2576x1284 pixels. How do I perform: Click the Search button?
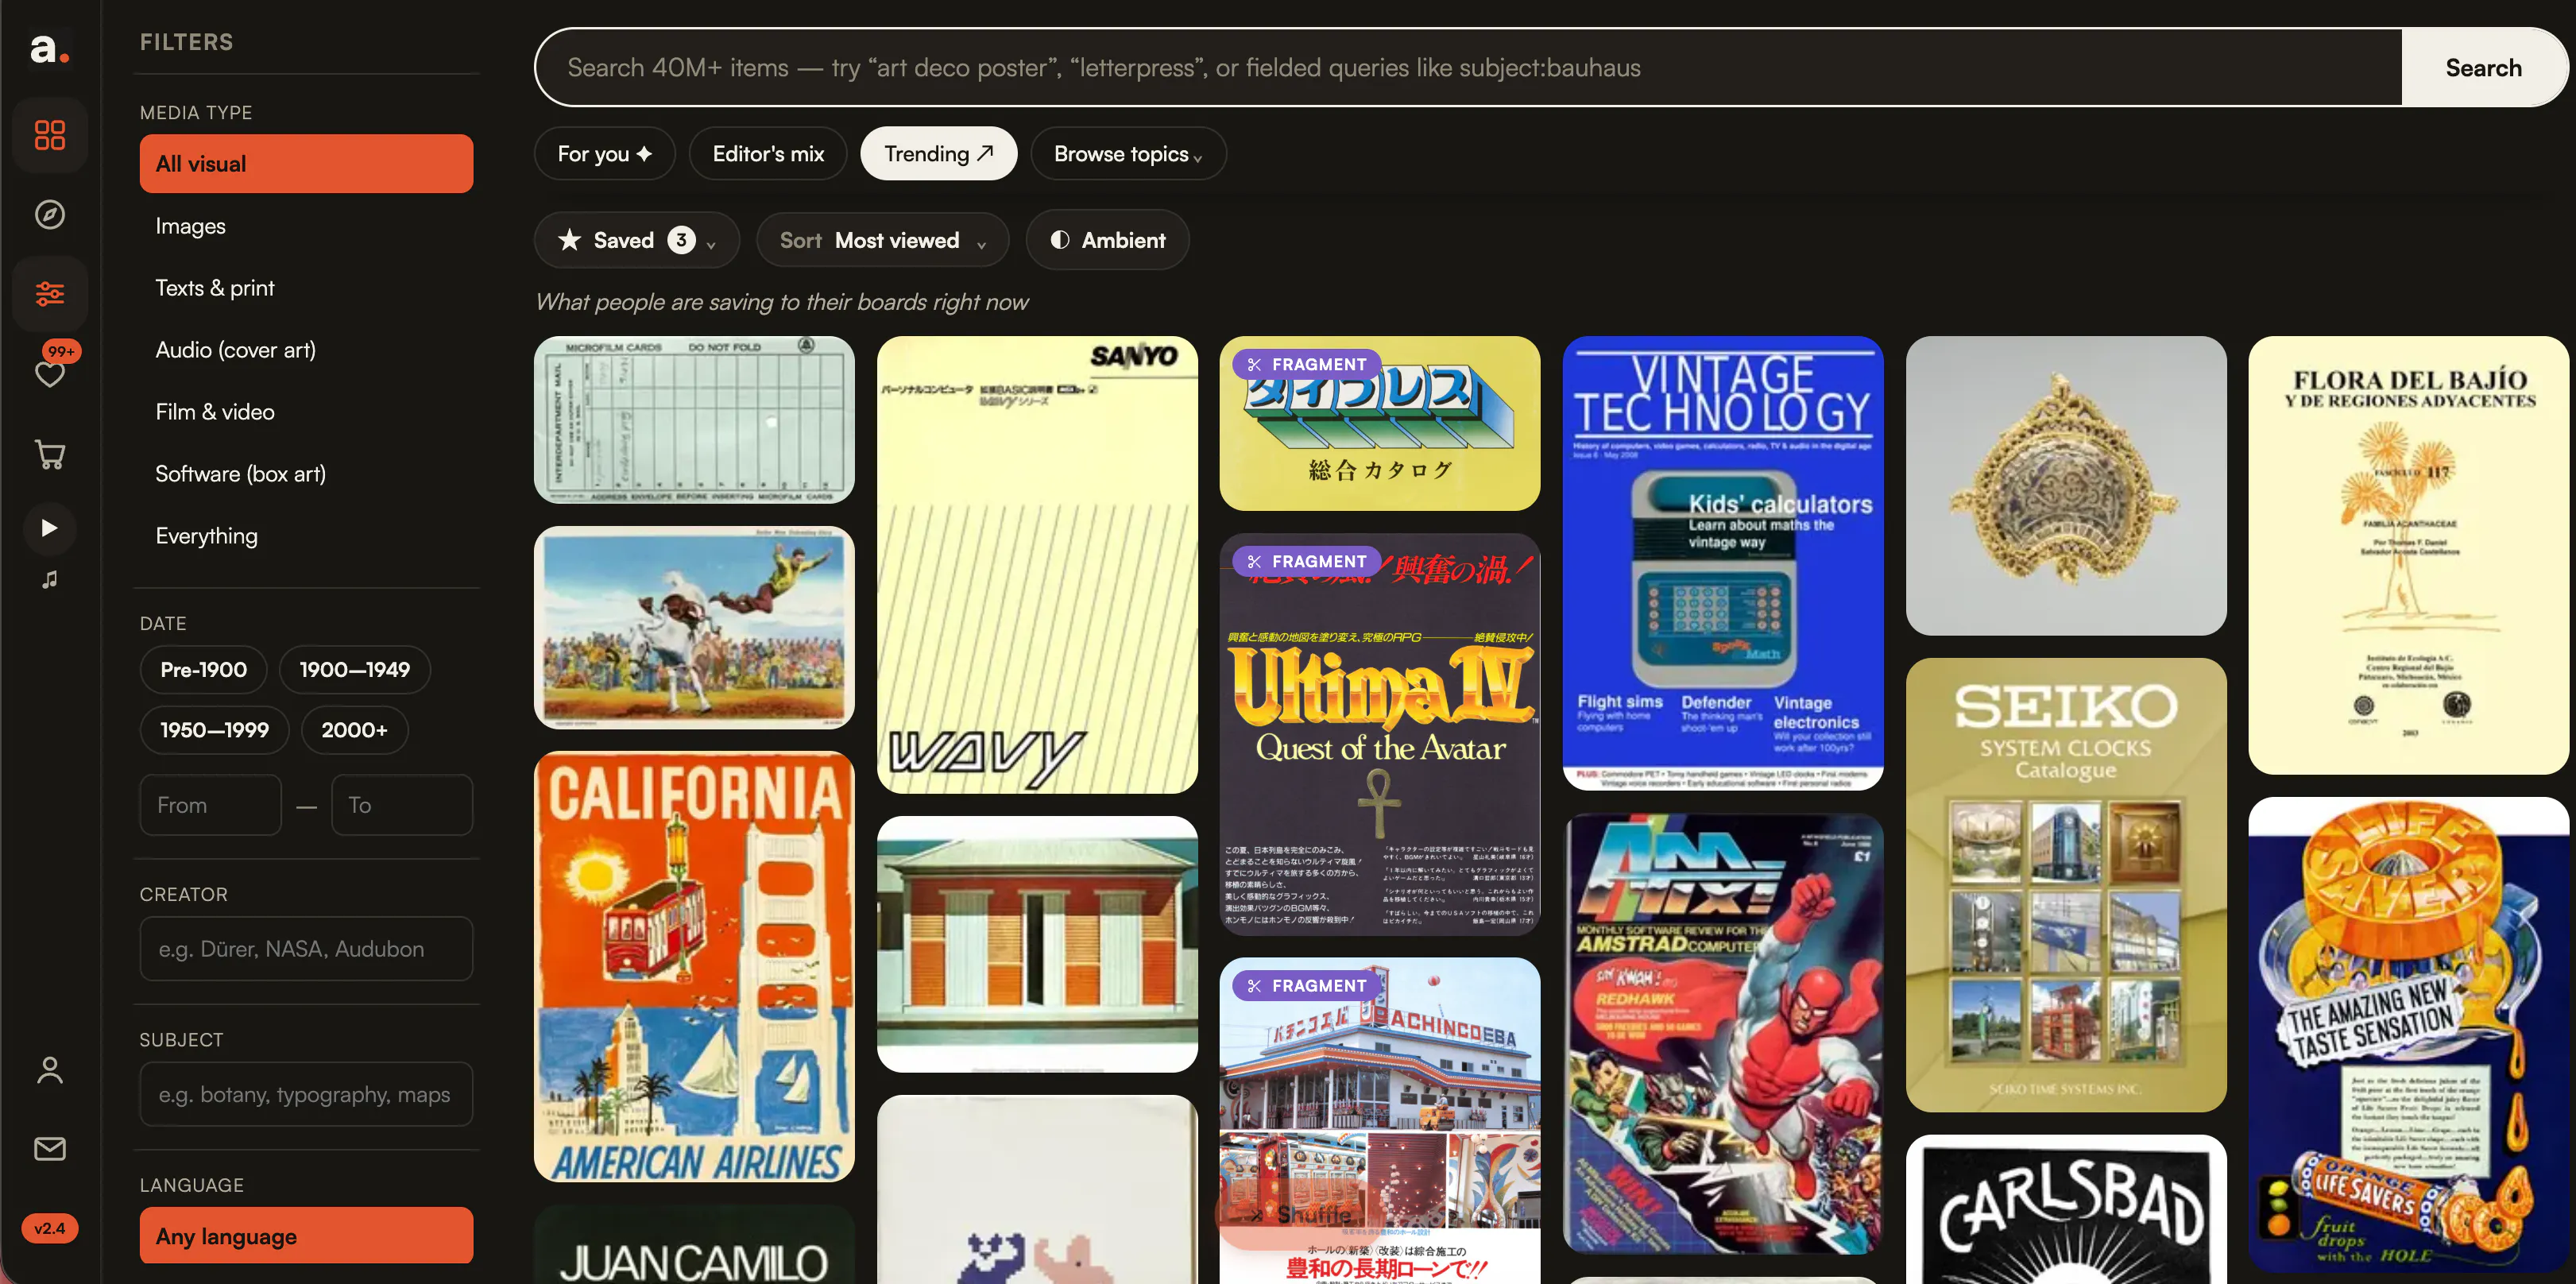[x=2484, y=67]
